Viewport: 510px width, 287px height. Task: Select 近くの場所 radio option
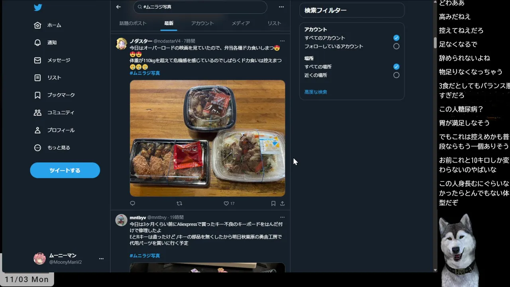[396, 75]
